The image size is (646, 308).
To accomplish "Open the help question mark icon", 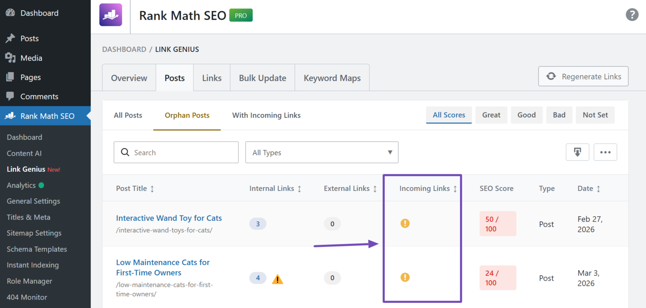I will pos(632,15).
